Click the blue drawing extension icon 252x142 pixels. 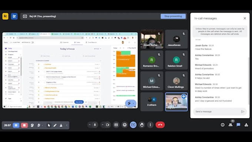(x=14, y=16)
